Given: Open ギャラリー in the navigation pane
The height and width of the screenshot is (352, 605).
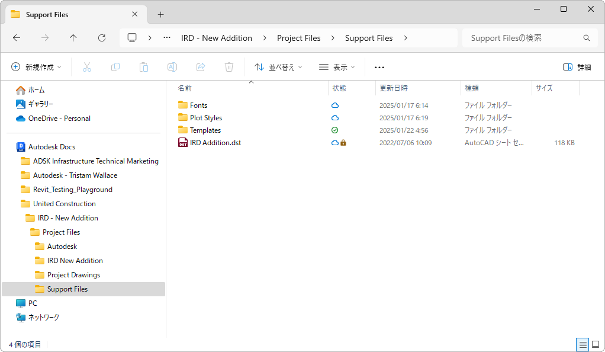Looking at the screenshot, I should [x=34, y=104].
